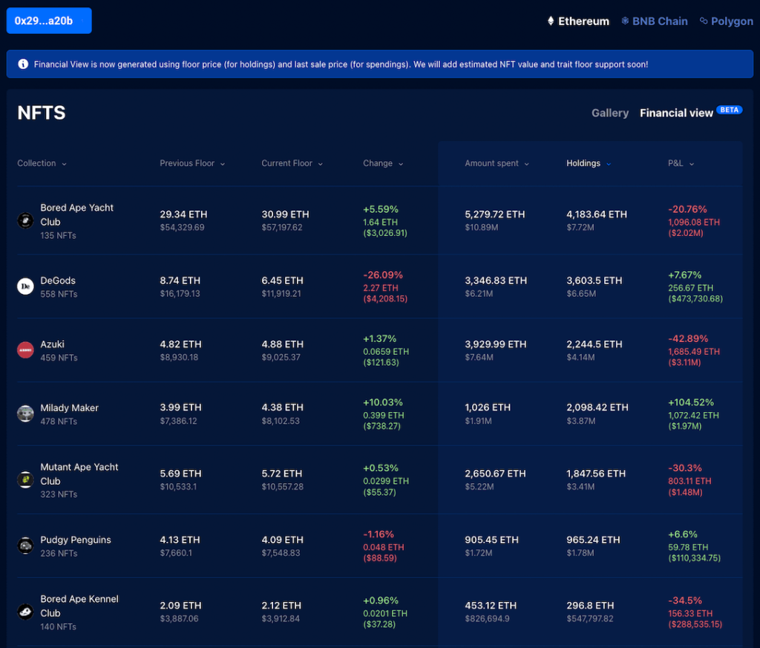
Task: Click the 558 NFTs count
Action: tap(59, 294)
